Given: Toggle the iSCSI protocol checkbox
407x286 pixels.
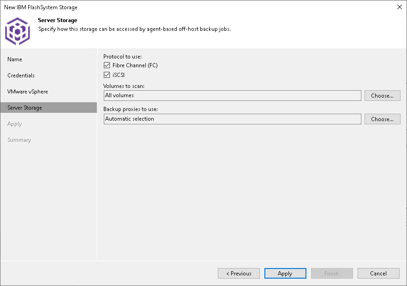Looking at the screenshot, I should coord(107,75).
